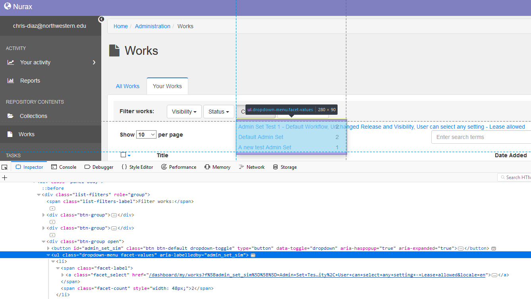Choose the Admin Set Test 1 facet link
531x299 pixels.
382,127
